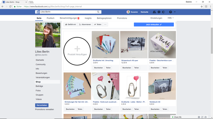Screen dimensions: 213x119
Task: Edit Grußkarte inkl. Umschlag with Bearbeiten
Action: (x=98, y=68)
